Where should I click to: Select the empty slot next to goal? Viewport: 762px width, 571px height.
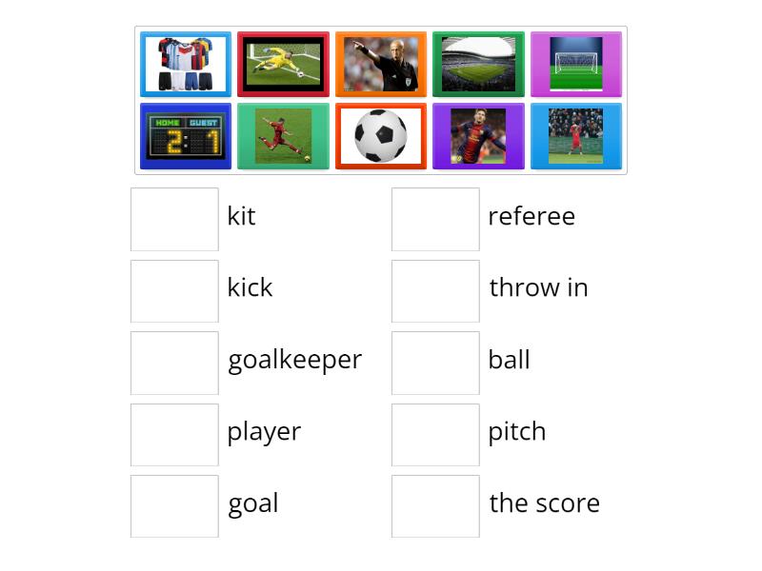(174, 506)
